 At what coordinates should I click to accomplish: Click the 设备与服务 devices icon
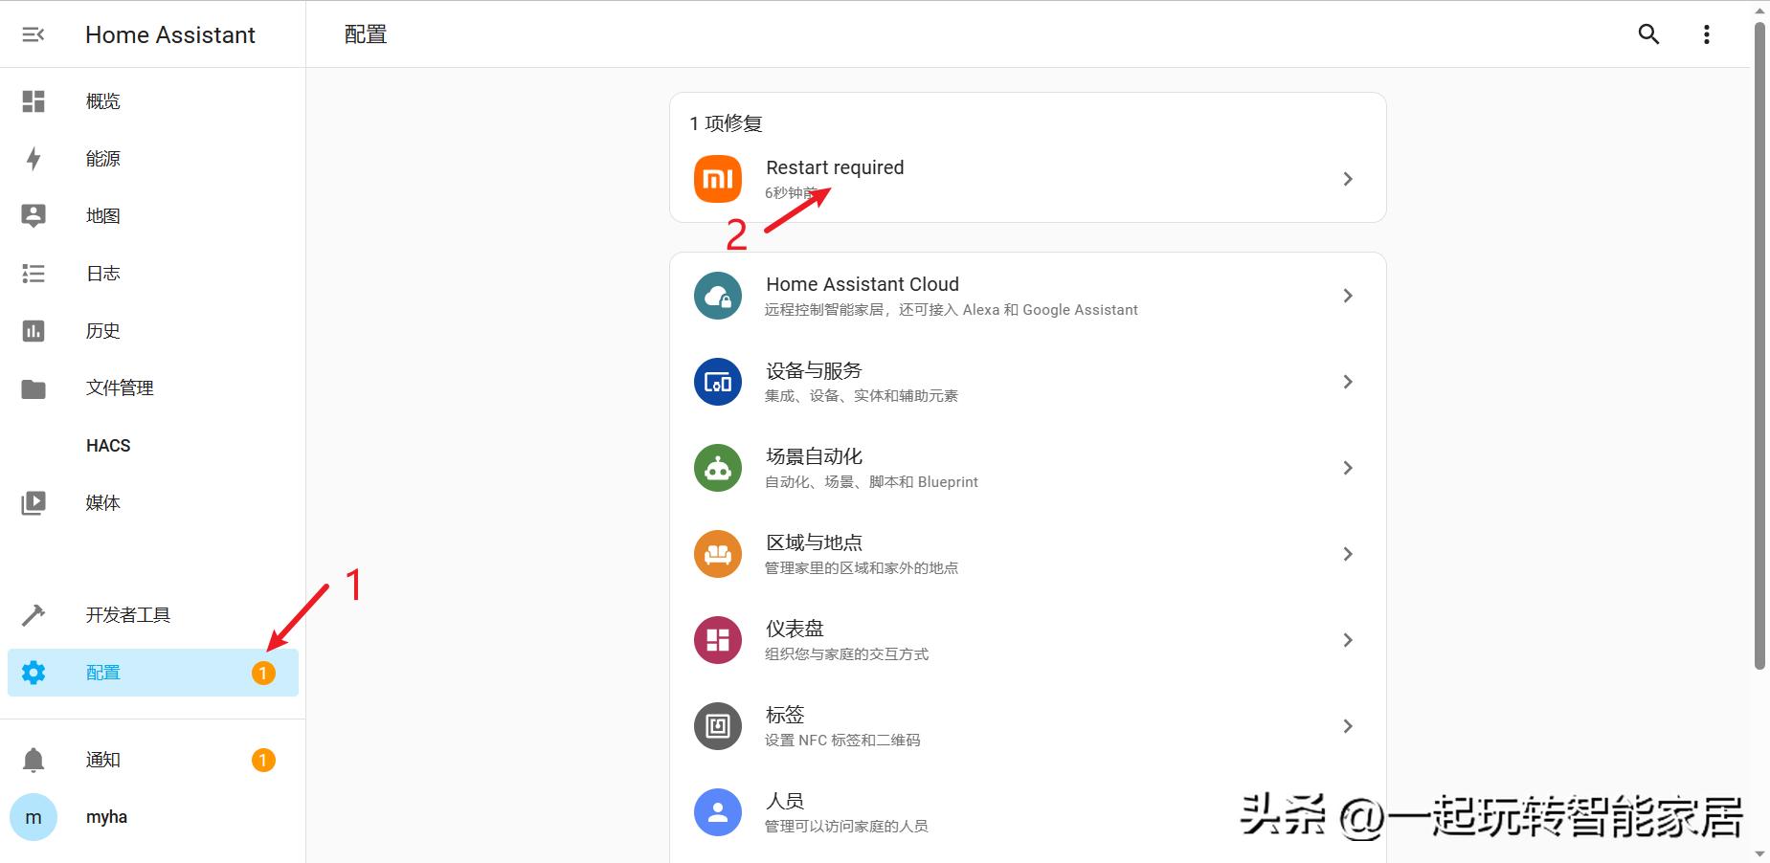[x=717, y=381]
